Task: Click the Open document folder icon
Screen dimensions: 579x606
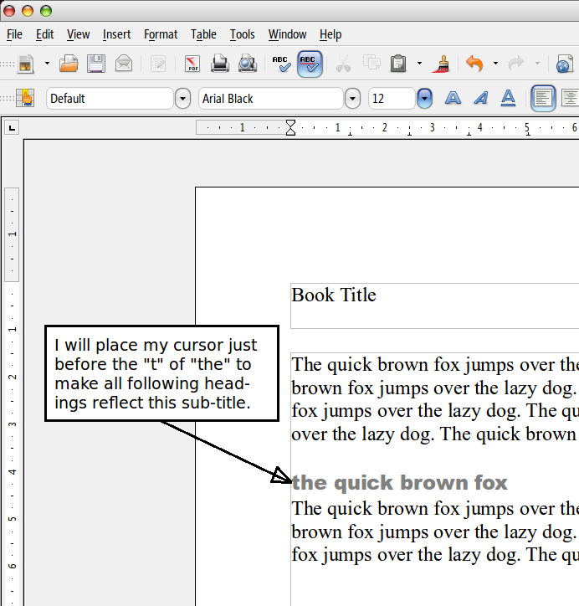Action: click(x=69, y=64)
